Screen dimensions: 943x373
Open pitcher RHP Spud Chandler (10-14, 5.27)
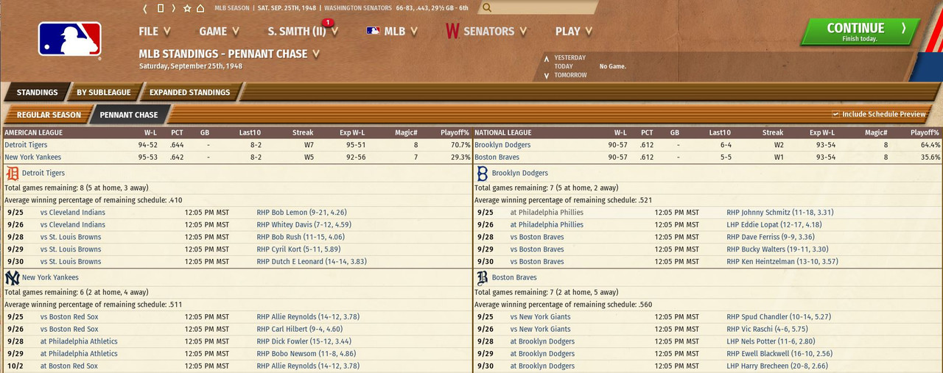[779, 317]
